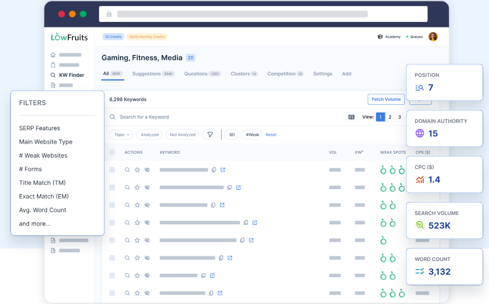The width and height of the screenshot is (489, 304).
Task: Toggle the Analyzed filter chip
Action: [x=150, y=135]
